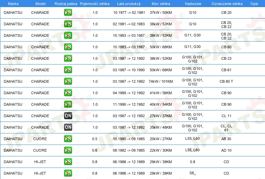The width and height of the screenshot is (265, 179).
Task: Click the Lata produkcji column header
Action: coord(129,4)
